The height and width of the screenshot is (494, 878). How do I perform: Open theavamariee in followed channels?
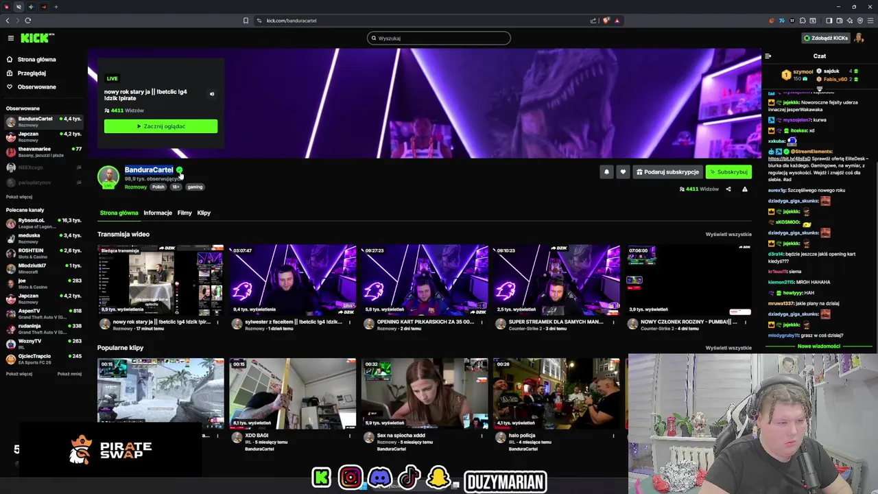(x=44, y=152)
